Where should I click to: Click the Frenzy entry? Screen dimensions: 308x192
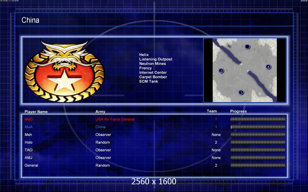tap(145, 68)
